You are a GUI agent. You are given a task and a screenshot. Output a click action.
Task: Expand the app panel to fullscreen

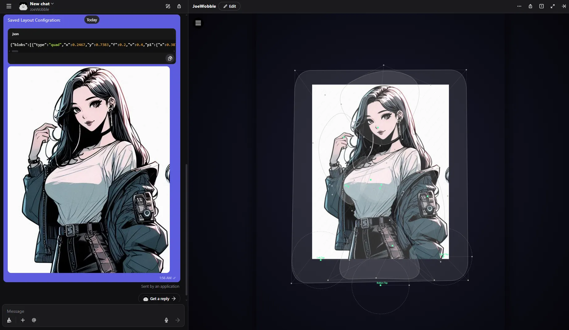point(553,6)
